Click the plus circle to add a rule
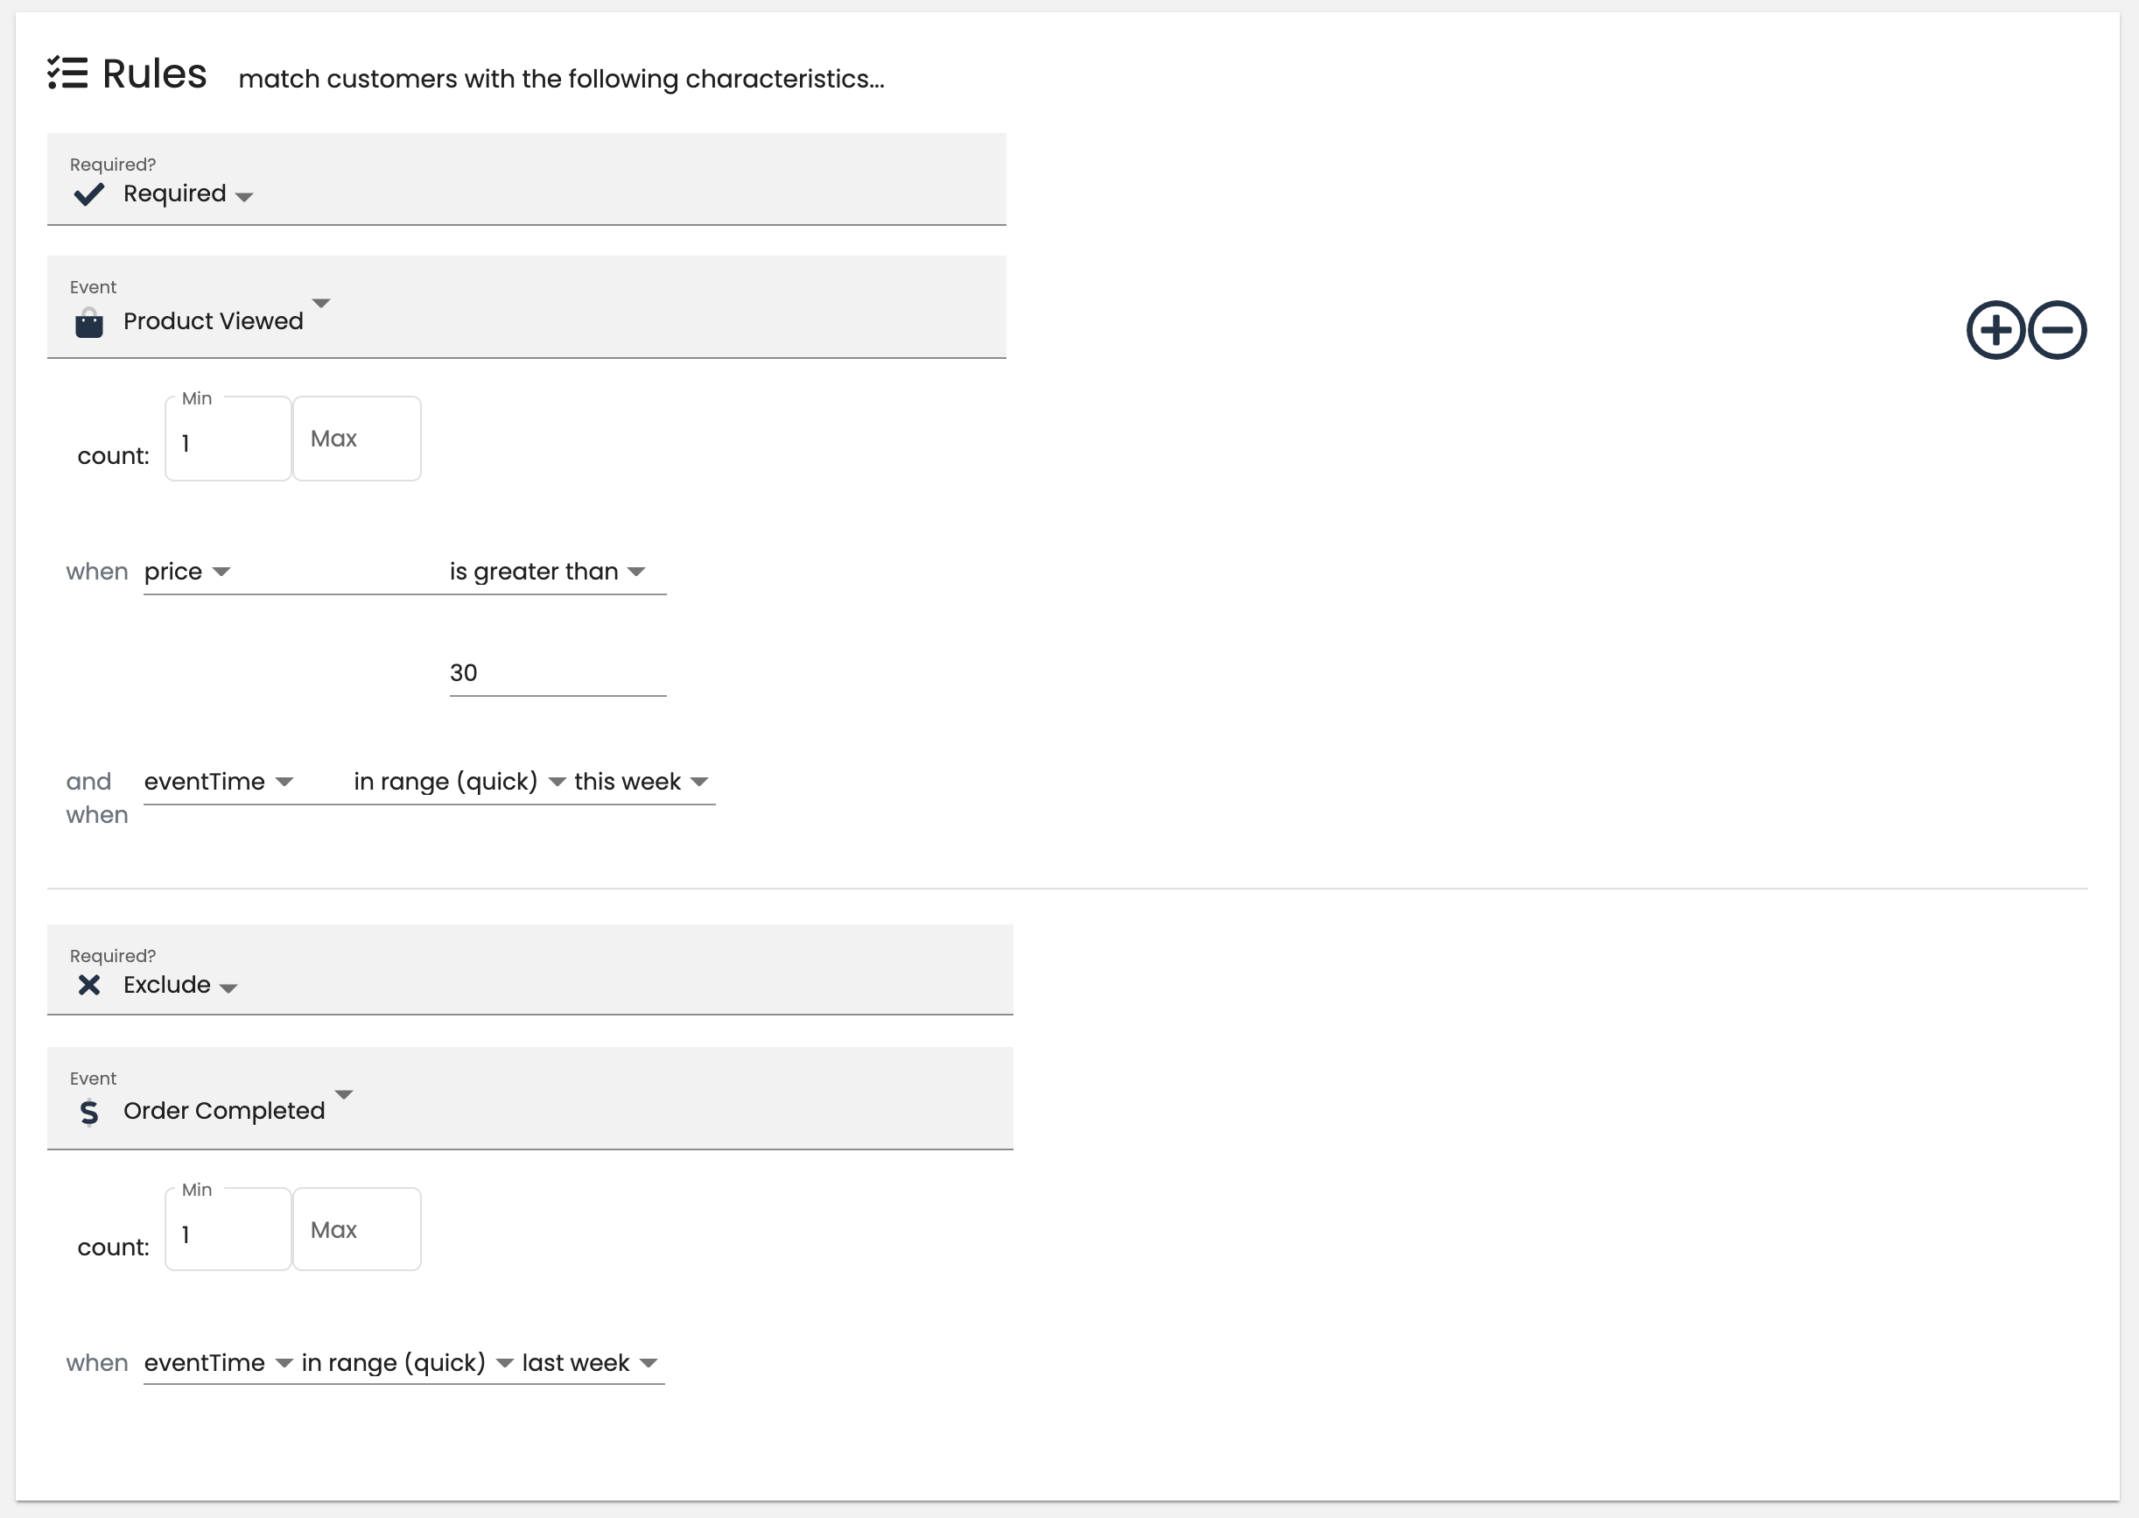The image size is (2139, 1518). [1995, 330]
